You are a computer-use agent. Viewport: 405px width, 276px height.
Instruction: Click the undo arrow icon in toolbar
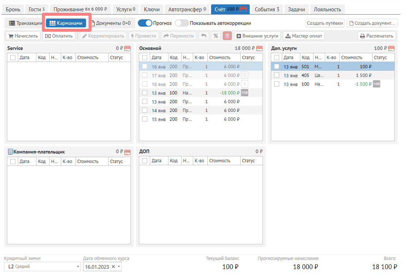point(204,36)
